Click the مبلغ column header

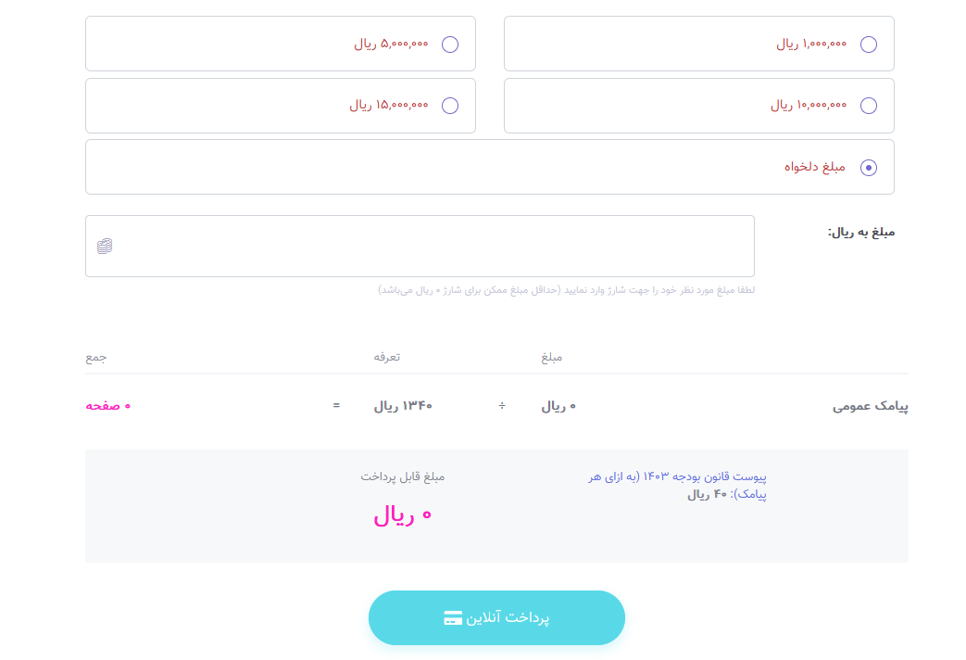click(x=552, y=357)
